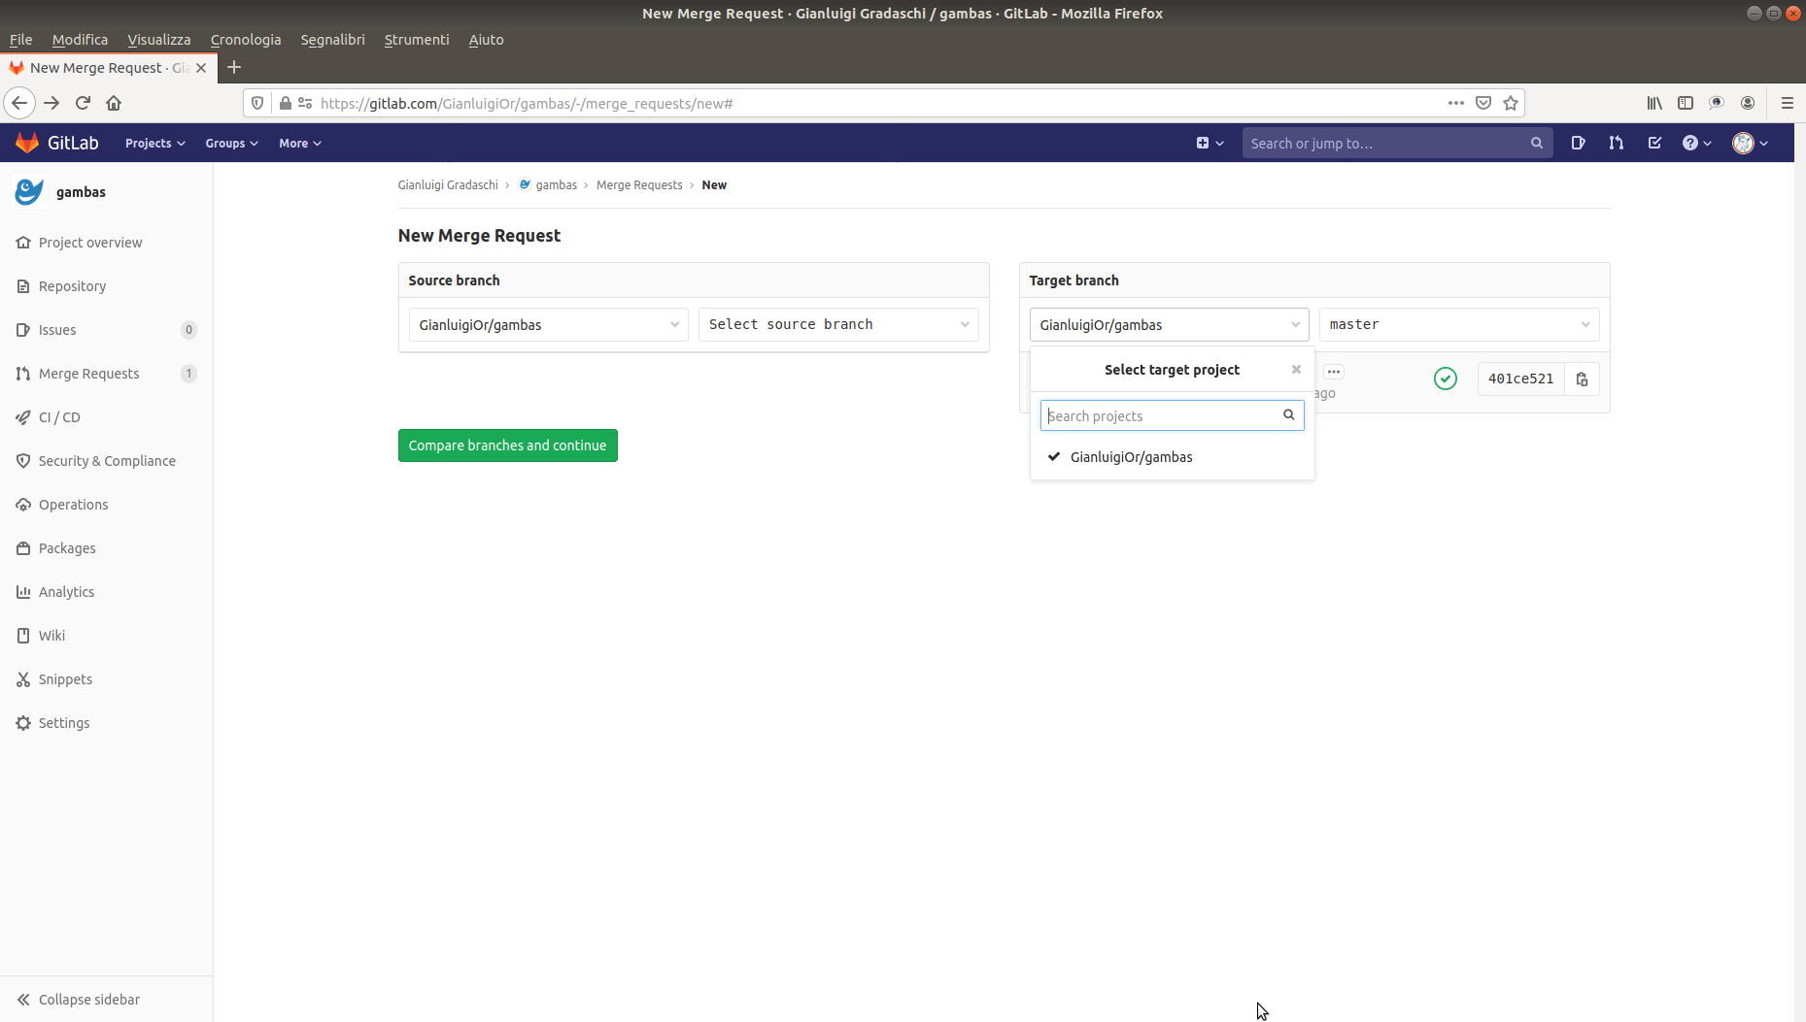Open the Projects menu in the navbar
1806x1022 pixels.
(154, 144)
